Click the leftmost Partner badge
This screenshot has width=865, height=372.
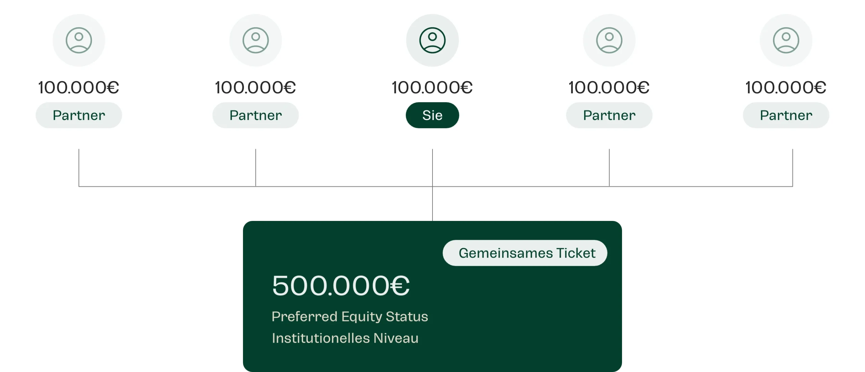click(x=79, y=115)
